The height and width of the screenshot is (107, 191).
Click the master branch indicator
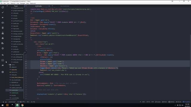(x=158, y=102)
